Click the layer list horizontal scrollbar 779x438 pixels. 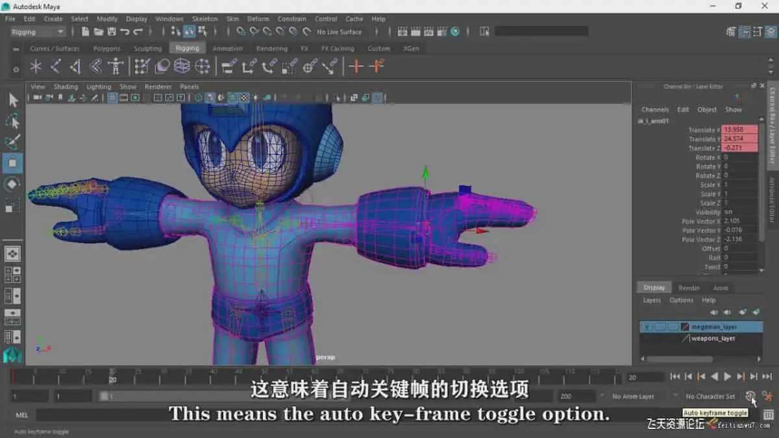pos(680,358)
